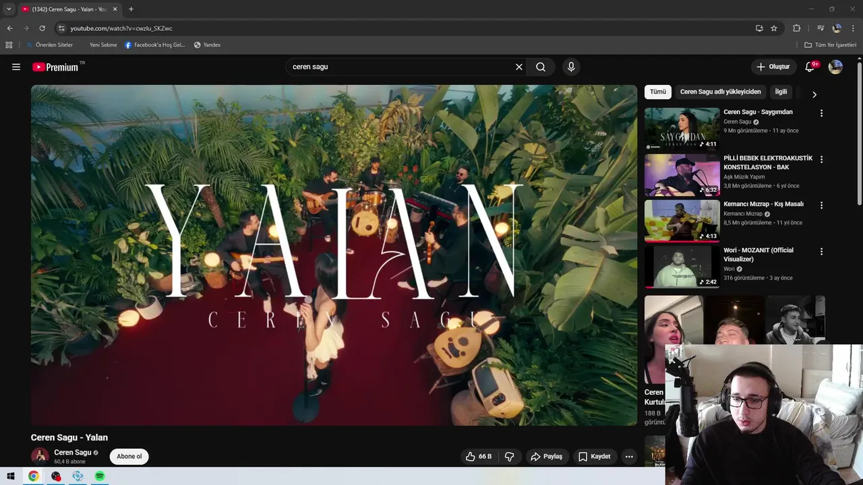Viewport: 863px width, 485px height.
Task: Switch to Spotify from taskbar
Action: point(100,476)
